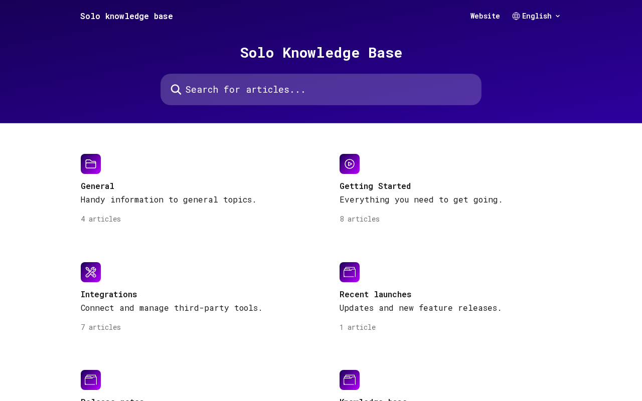642x401 pixels.
Task: Open the Getting Started category title
Action: coord(375,186)
